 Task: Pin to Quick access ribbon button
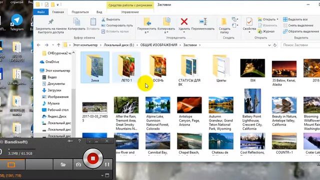click(51, 26)
